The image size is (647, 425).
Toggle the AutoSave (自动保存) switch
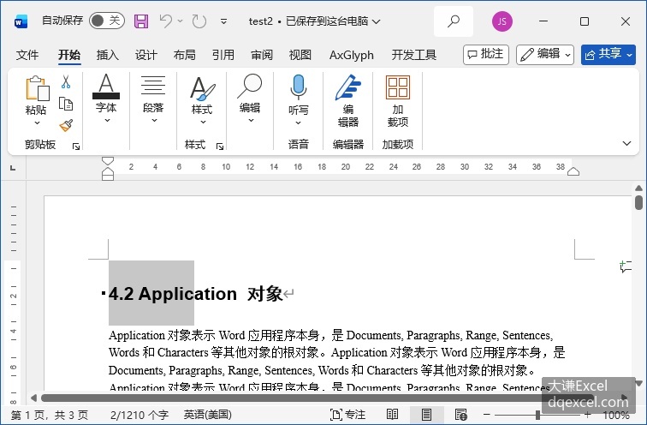[x=107, y=21]
